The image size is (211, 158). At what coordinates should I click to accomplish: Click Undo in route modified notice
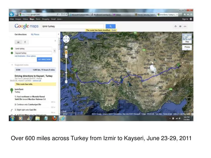point(114,30)
